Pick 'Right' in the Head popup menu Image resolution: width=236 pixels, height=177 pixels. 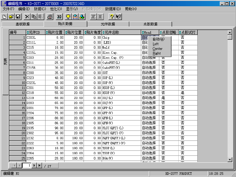(x=157, y=53)
